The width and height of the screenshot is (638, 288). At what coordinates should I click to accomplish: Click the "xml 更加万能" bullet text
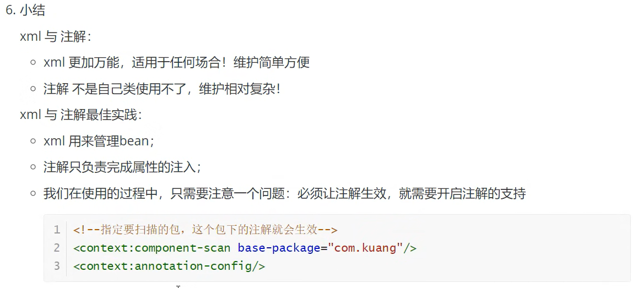click(x=176, y=62)
